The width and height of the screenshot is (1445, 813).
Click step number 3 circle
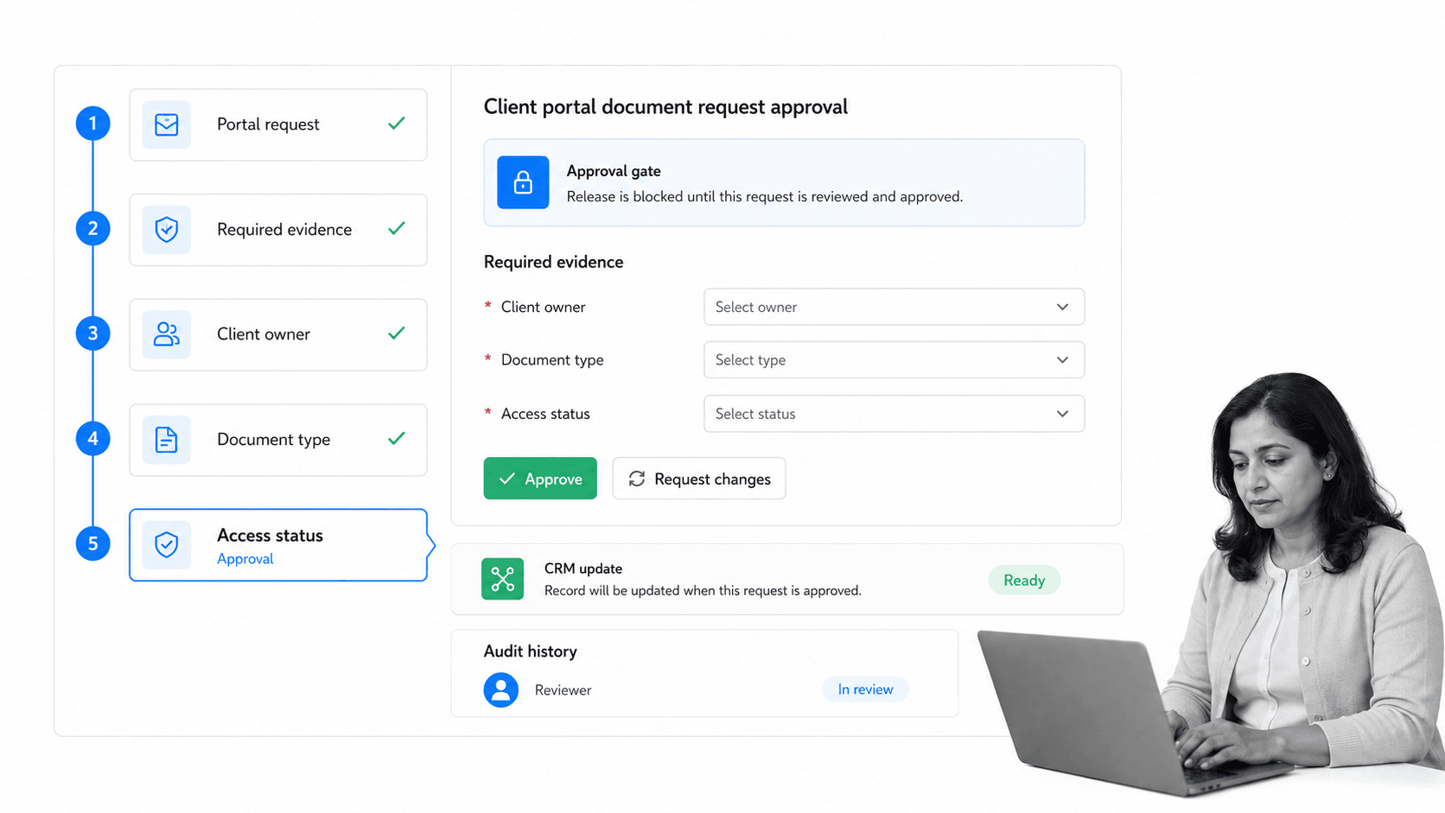point(92,333)
